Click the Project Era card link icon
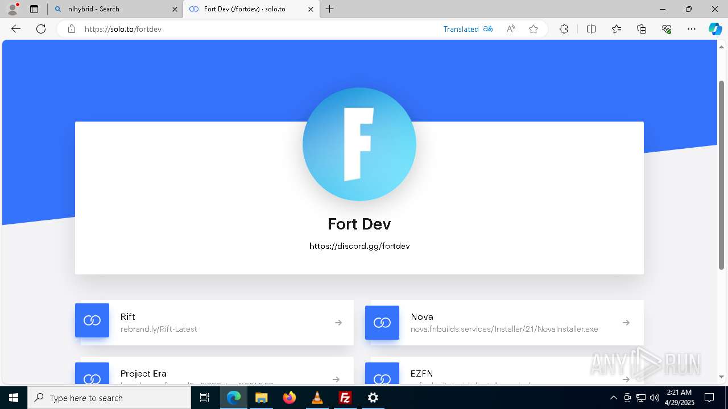The image size is (728, 409). (92, 374)
